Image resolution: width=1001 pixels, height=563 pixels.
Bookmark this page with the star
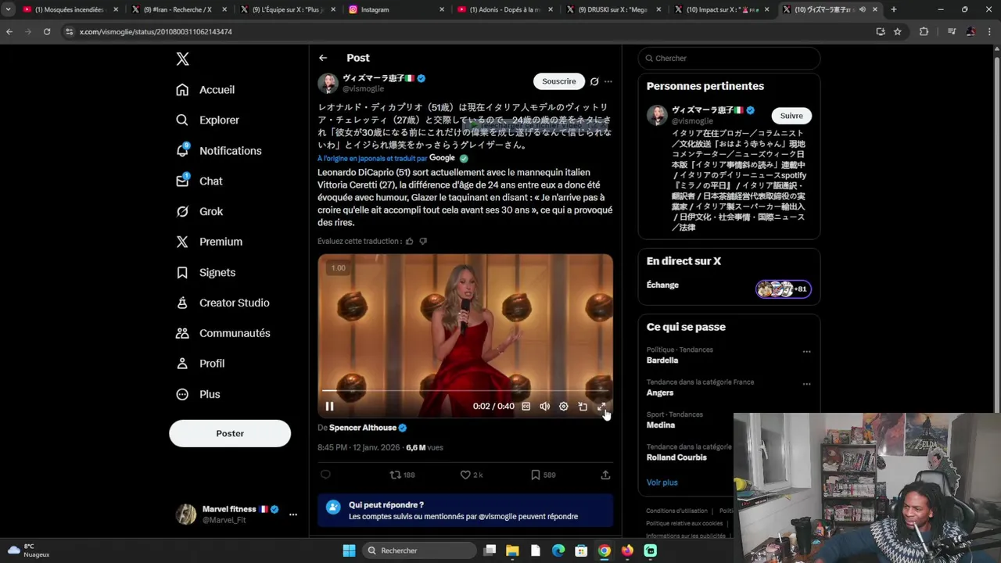pyautogui.click(x=898, y=31)
